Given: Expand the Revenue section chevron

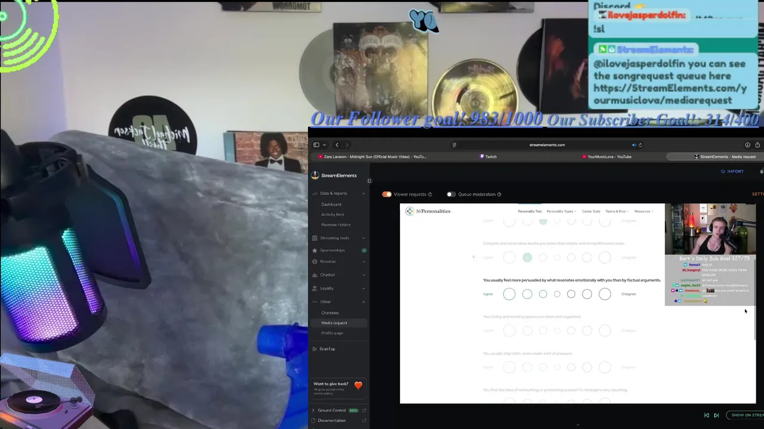Looking at the screenshot, I should click(363, 262).
